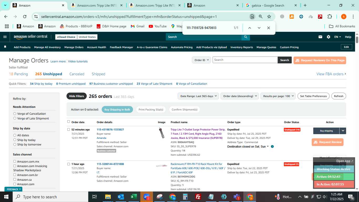This screenshot has height=202, width=359.
Task: Toggle the select-all orders checkbox
Action: tap(69, 122)
